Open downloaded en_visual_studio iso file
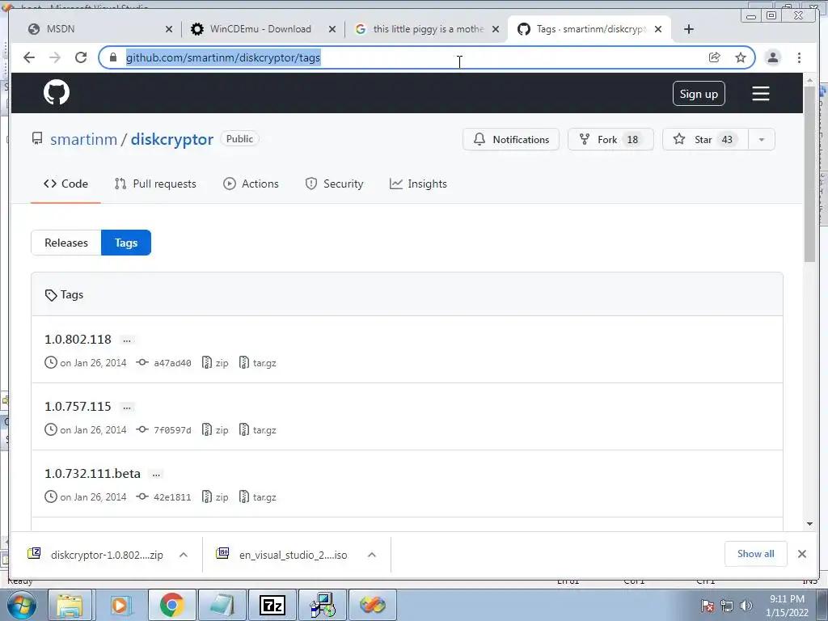828x621 pixels. click(x=282, y=555)
